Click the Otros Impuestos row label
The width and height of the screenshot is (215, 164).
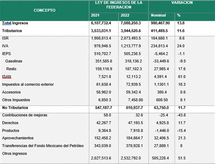coord(16,100)
